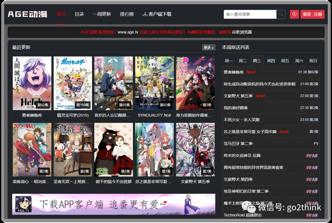The image size is (332, 223).
Task: Click 完结 badge for 终末的女武神II
Action: click(312, 155)
